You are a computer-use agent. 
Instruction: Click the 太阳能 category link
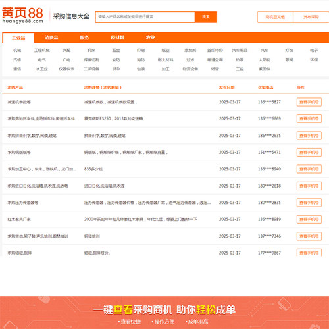pyautogui.click(x=265, y=60)
